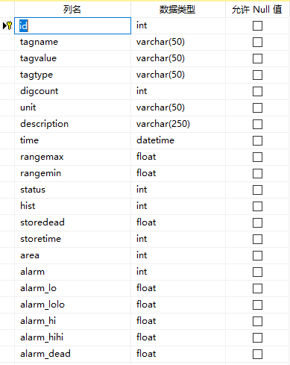This screenshot has width=290, height=365.
Task: Select the row header beside unit
Action: 7,107
